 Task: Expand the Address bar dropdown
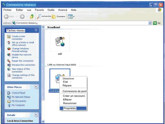pyautogui.click(x=150, y=23)
